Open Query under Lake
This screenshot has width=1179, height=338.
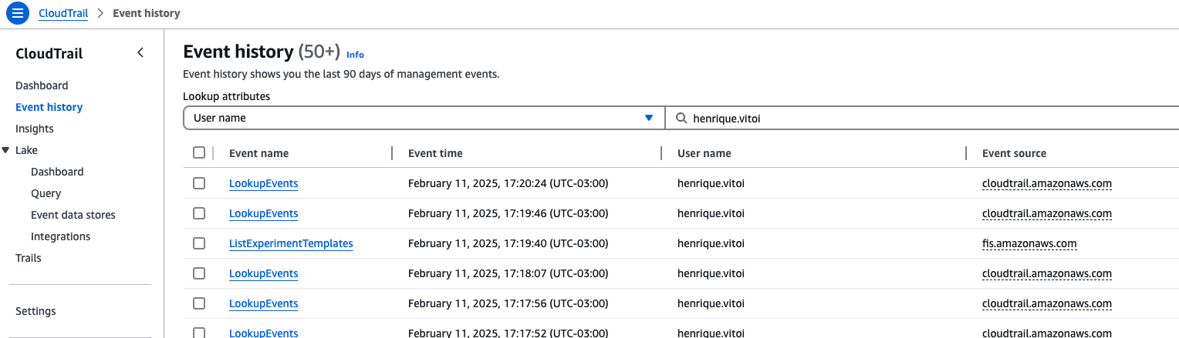coord(46,193)
